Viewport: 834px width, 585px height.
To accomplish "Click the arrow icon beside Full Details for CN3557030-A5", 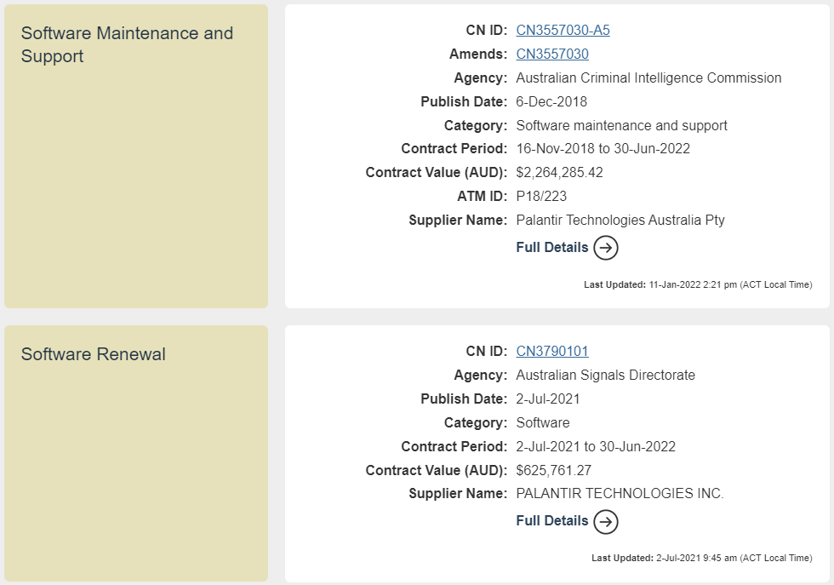I will coord(606,248).
